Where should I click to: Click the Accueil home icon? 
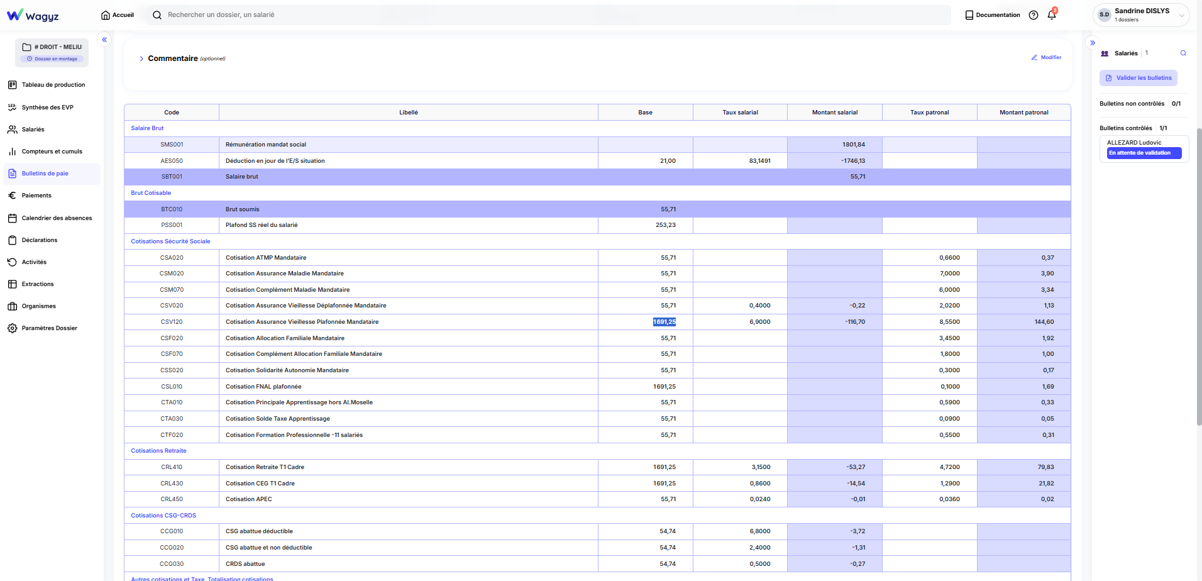coord(106,15)
